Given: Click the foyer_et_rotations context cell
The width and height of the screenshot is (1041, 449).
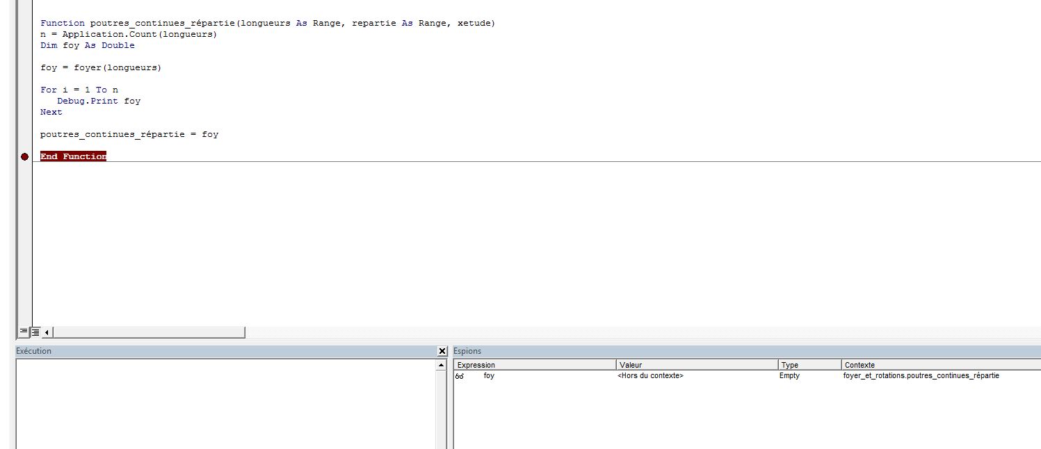Looking at the screenshot, I should click(x=921, y=376).
